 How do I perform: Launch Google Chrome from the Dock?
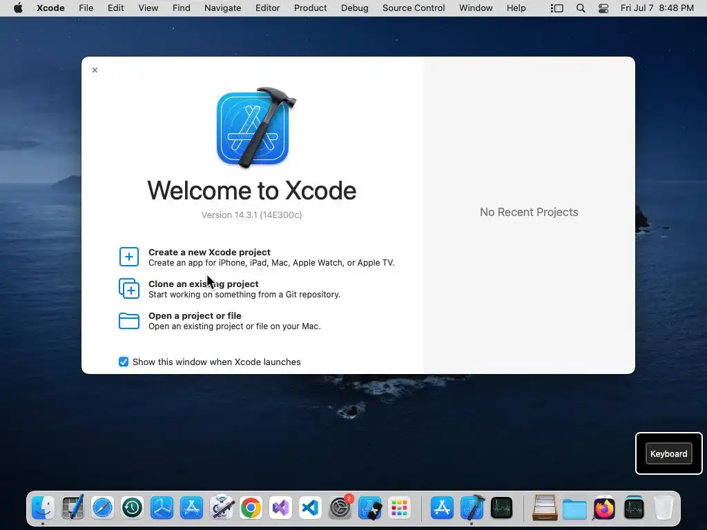[x=251, y=508]
